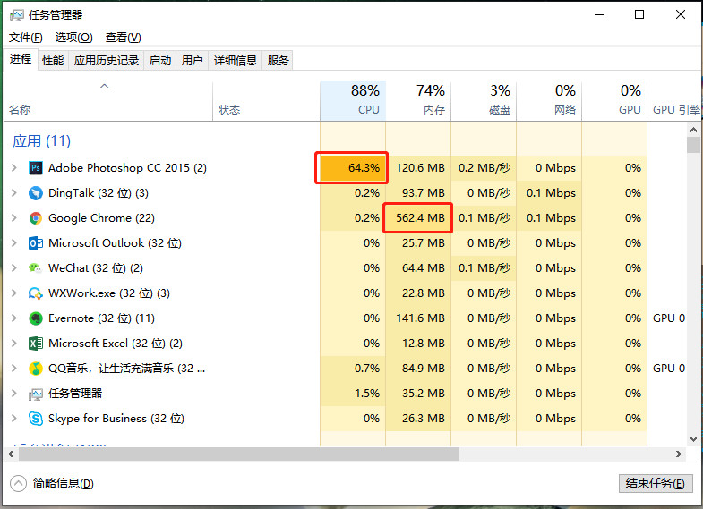
Task: Sort by 内存 column header
Action: pyautogui.click(x=418, y=99)
